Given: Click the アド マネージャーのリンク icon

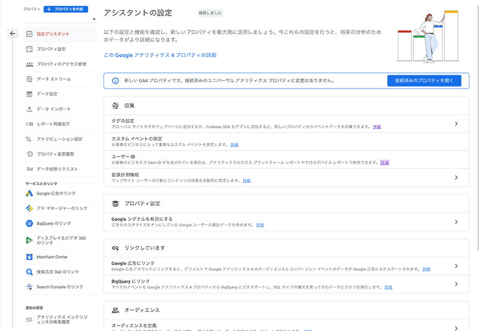Looking at the screenshot, I should click(x=29, y=208).
